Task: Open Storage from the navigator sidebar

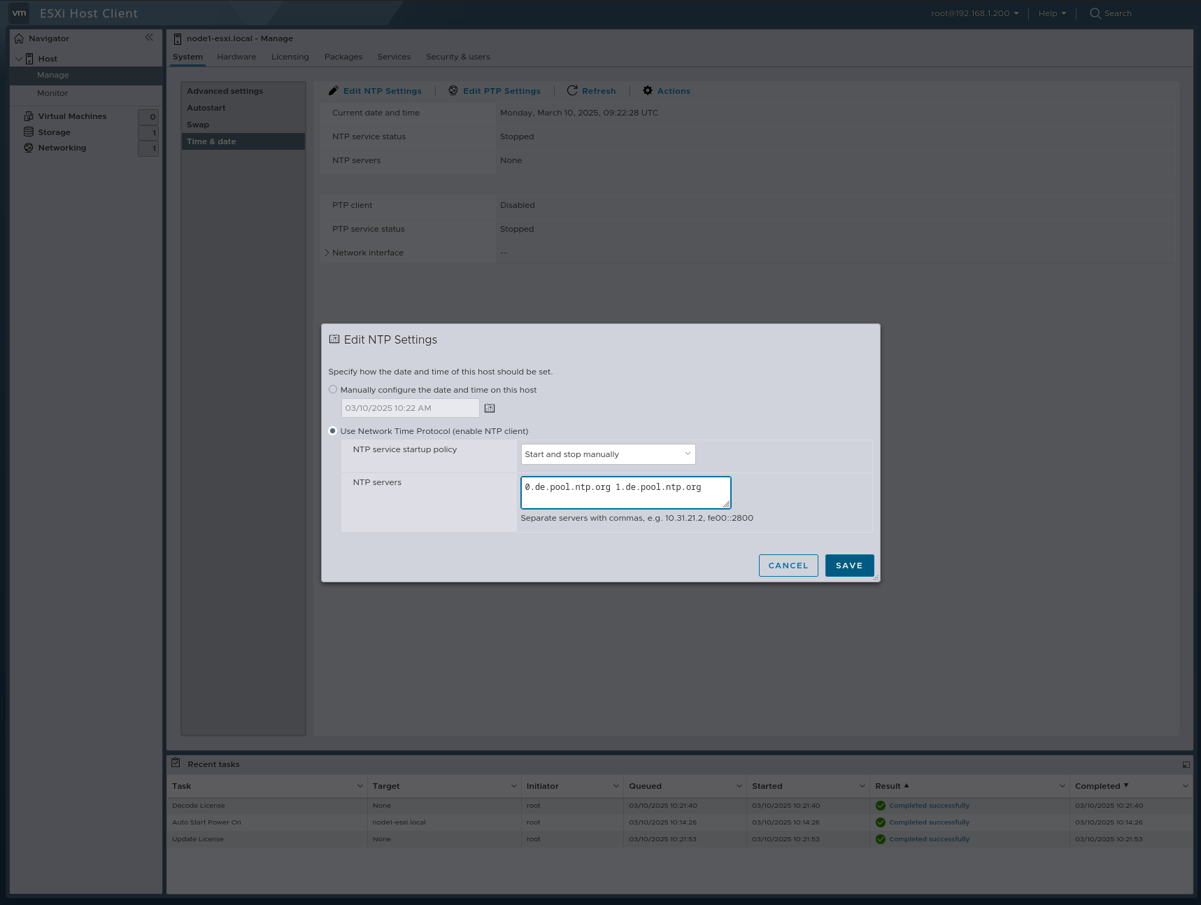Action: 53,132
